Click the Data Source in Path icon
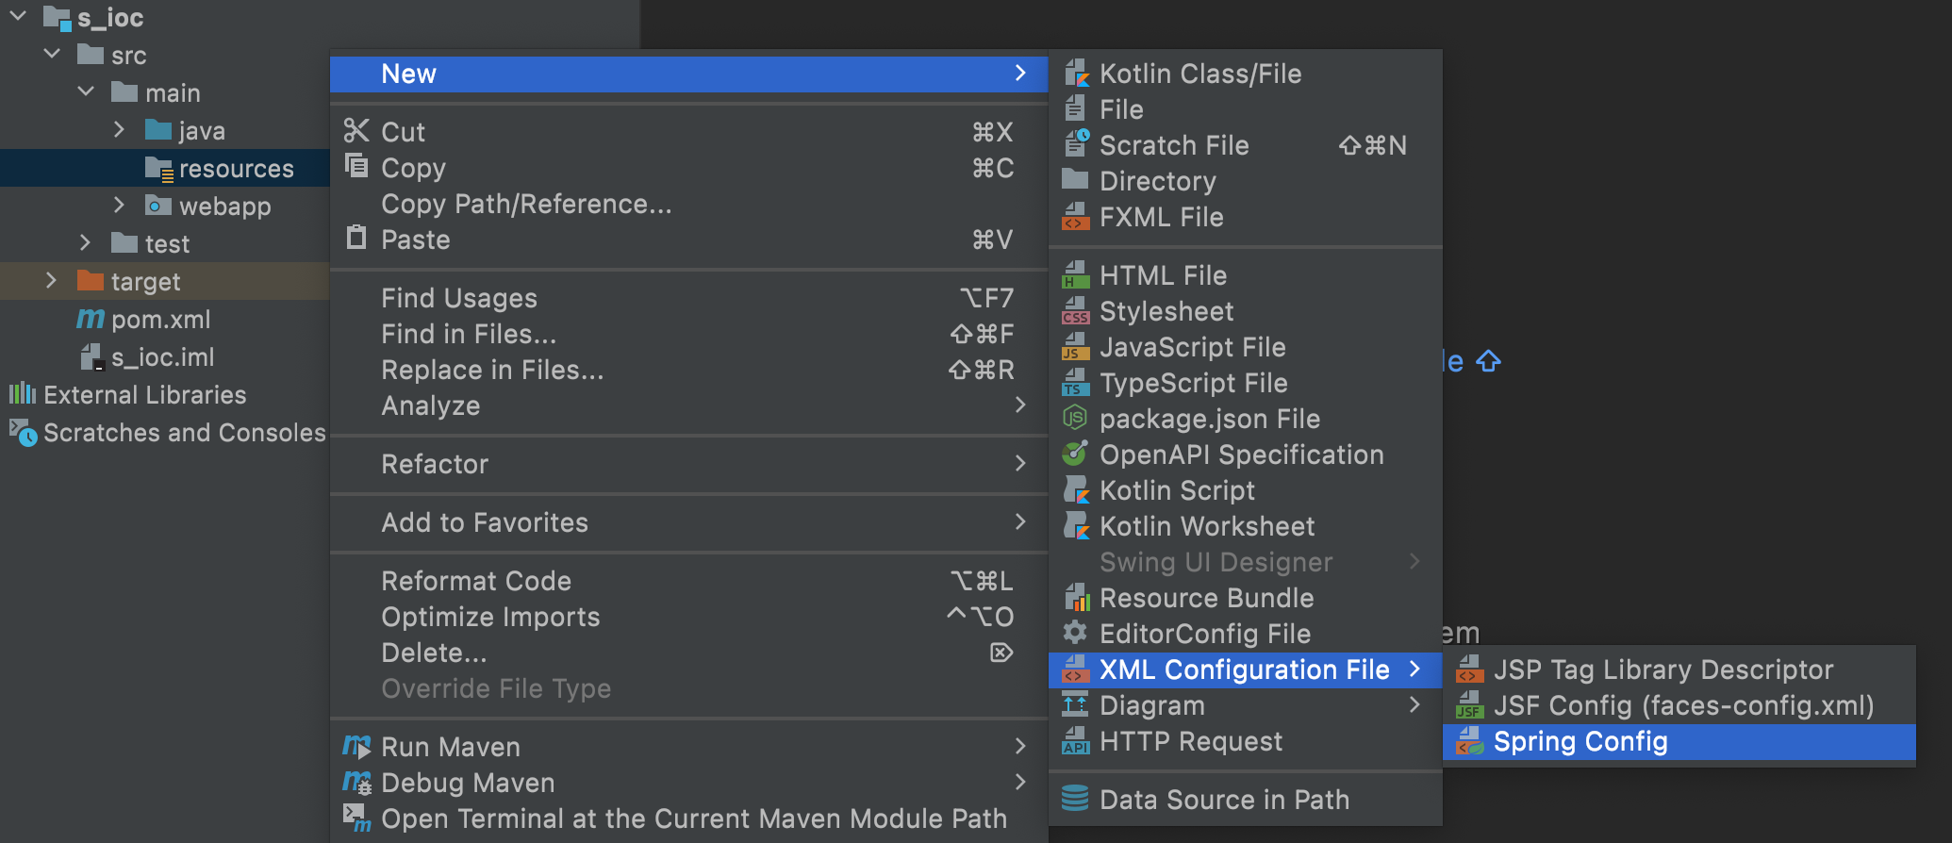 pyautogui.click(x=1075, y=799)
